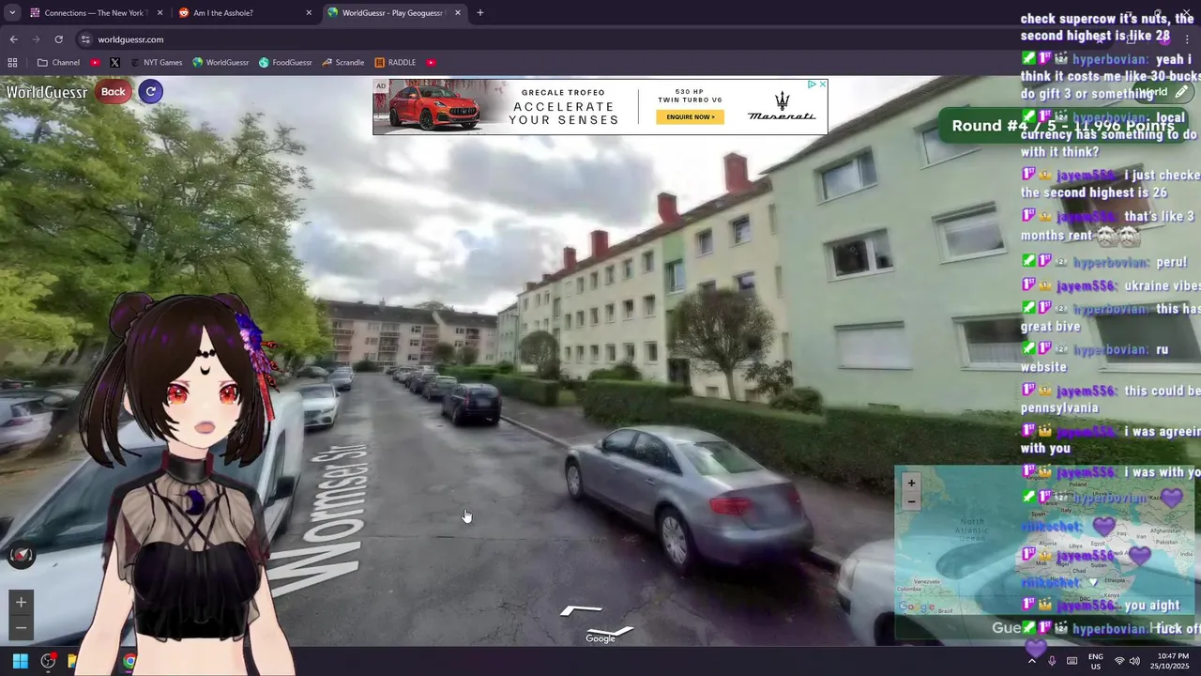Open the first YouTube bookmark icon
Viewport: 1201px width, 676px height.
(96, 63)
